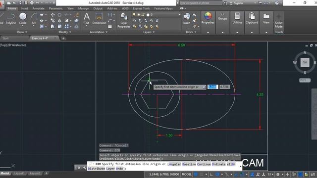
Task: Toggle grid display in status bar
Action: 196,175
